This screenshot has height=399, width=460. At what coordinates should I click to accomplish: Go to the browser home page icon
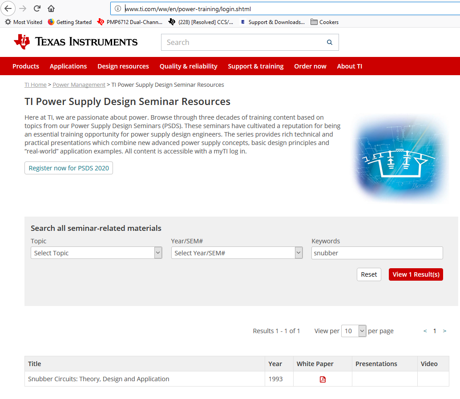pyautogui.click(x=51, y=8)
